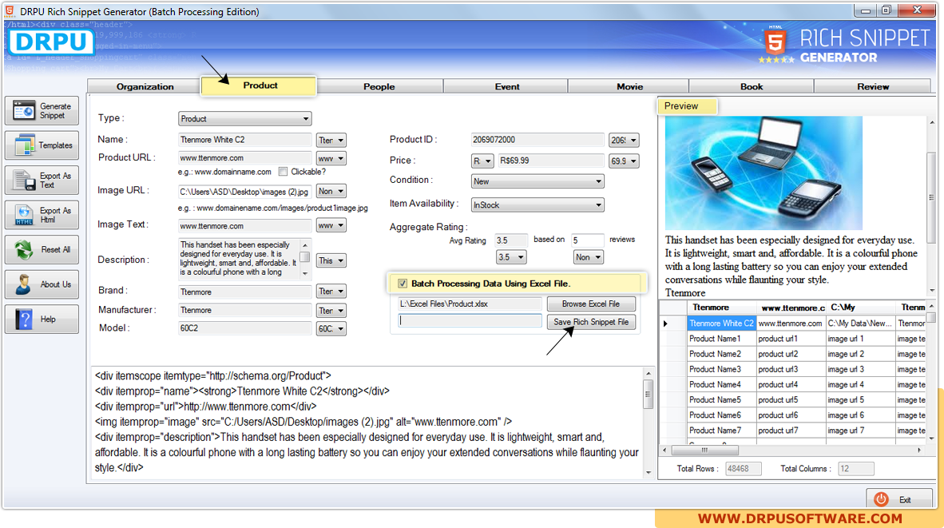The image size is (944, 528).
Task: Open the About Us icon
Action: click(26, 284)
